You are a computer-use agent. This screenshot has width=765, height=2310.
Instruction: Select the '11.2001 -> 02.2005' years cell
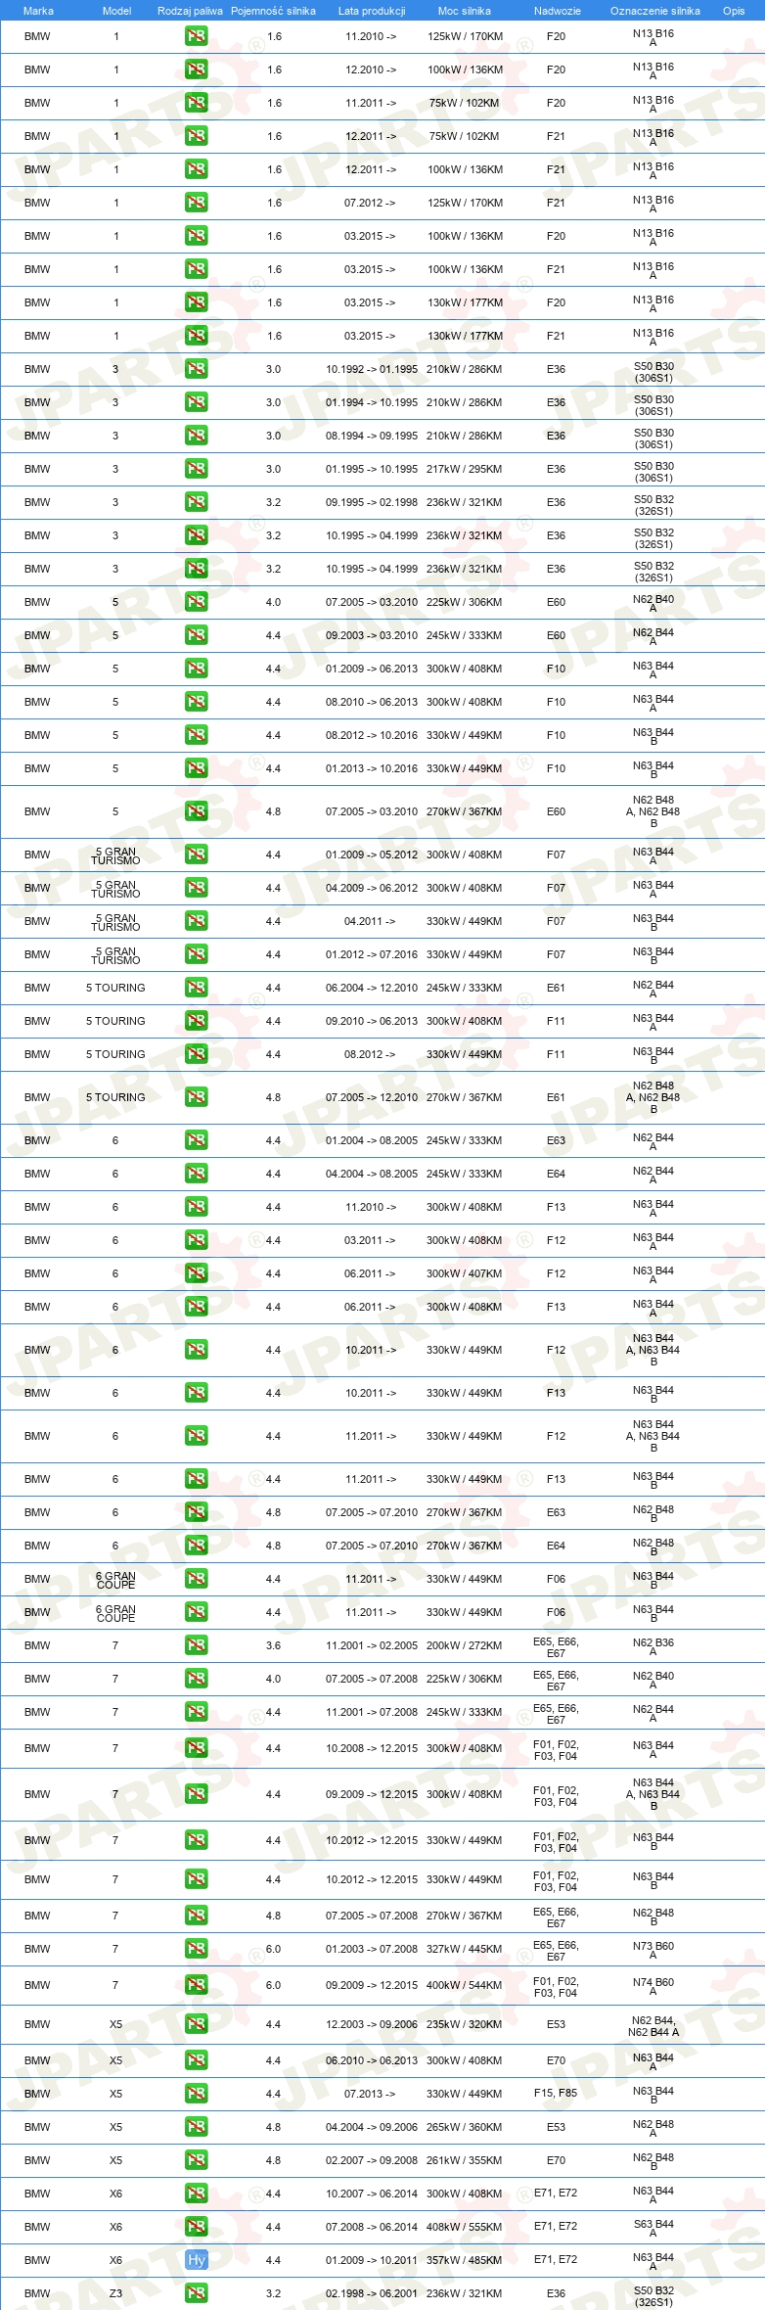[372, 1645]
